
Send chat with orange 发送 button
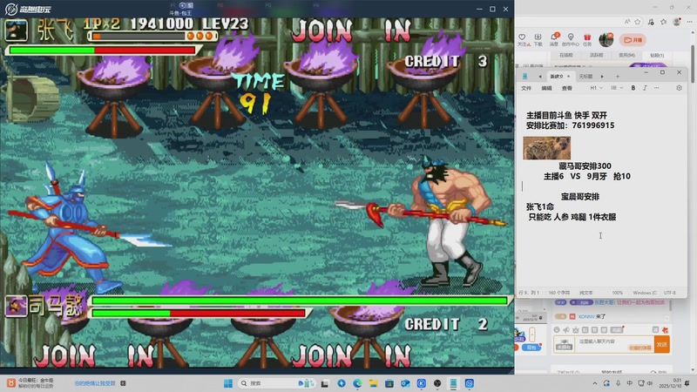(662, 344)
